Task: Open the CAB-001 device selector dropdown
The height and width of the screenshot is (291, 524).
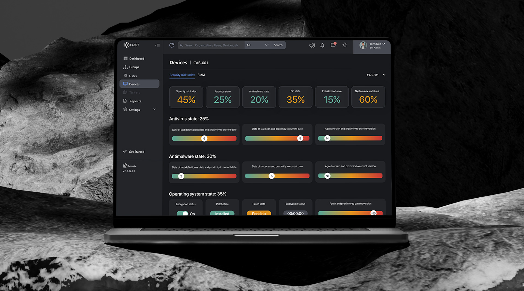Action: point(376,75)
